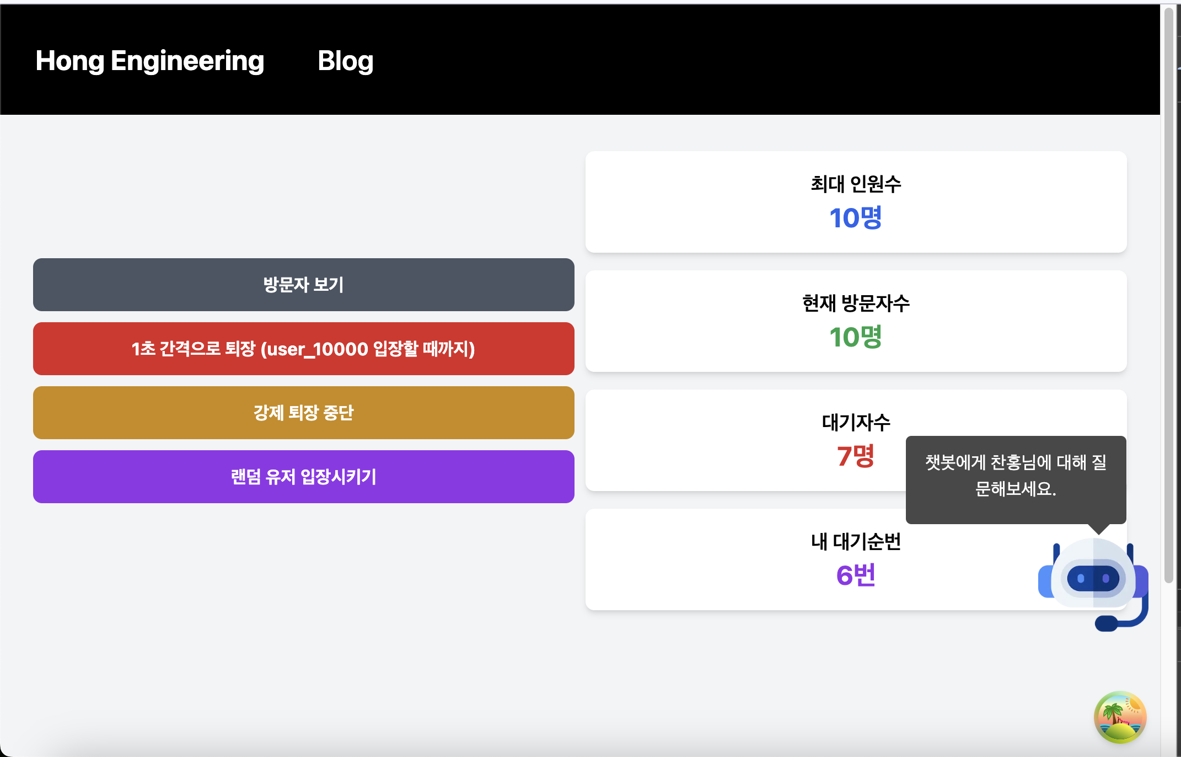Select the 내 대기순번 card label
The height and width of the screenshot is (757, 1181).
tap(856, 541)
